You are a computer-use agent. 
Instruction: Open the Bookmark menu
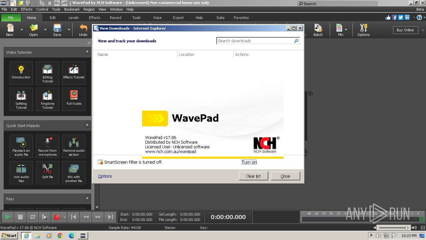(72, 9)
